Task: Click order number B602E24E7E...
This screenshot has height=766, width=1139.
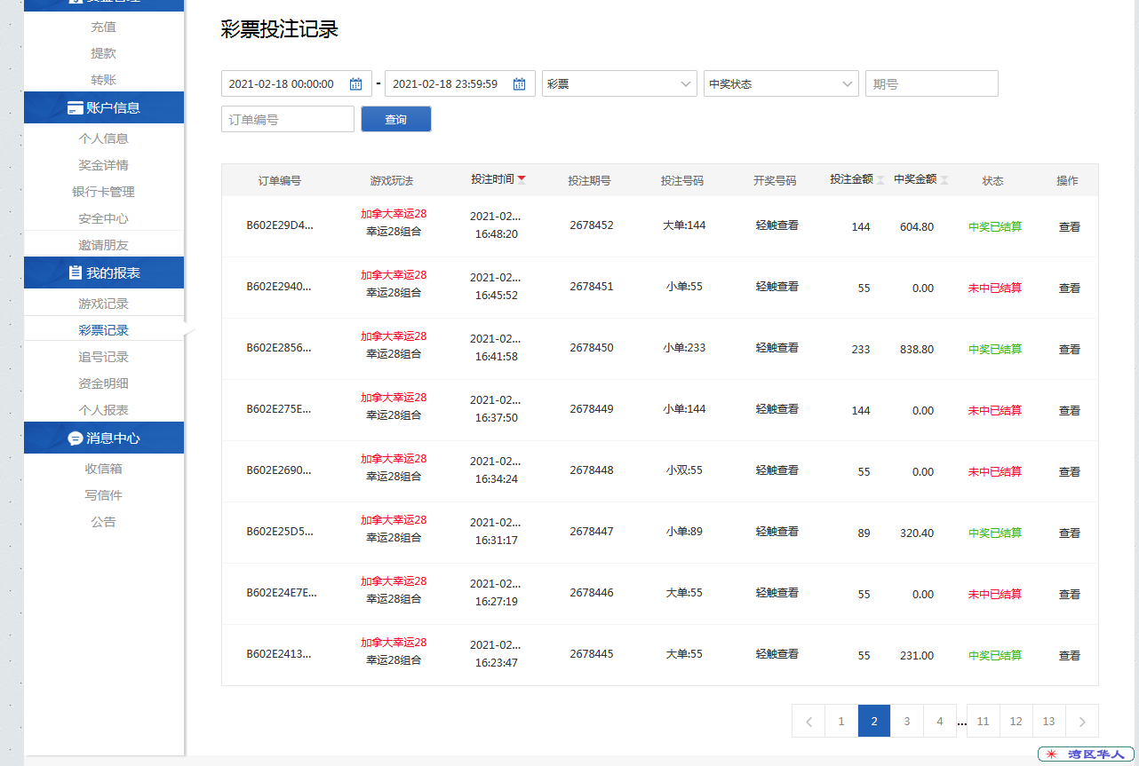Action: pyautogui.click(x=282, y=593)
